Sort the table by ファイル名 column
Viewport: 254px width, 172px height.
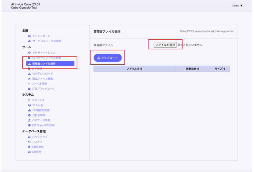tap(134, 69)
